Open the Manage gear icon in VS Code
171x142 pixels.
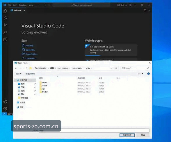5,109
